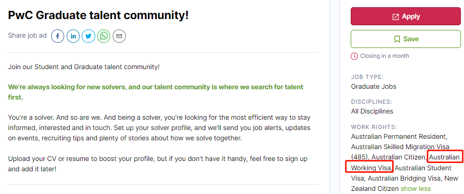
Task: Click the clock icon beside closing date
Action: [x=354, y=56]
